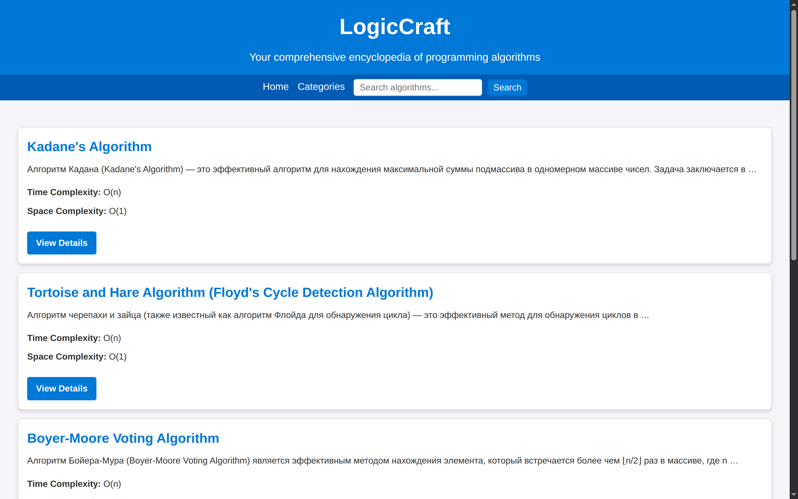The height and width of the screenshot is (499, 798).
Task: Click Kadane's Space Complexity O(1) line
Action: coord(77,211)
